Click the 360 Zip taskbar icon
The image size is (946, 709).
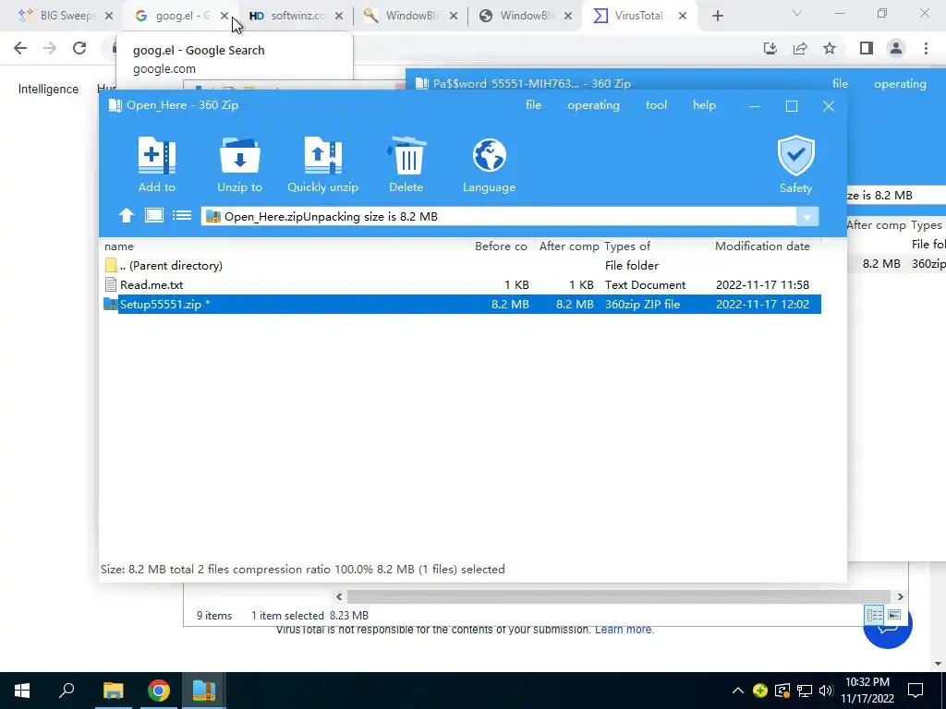click(204, 691)
